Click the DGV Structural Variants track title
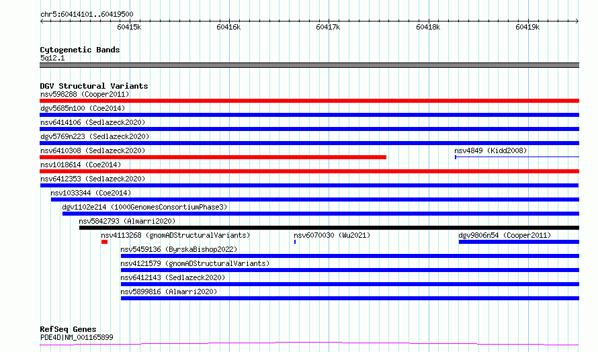The width and height of the screenshot is (598, 352). (94, 86)
